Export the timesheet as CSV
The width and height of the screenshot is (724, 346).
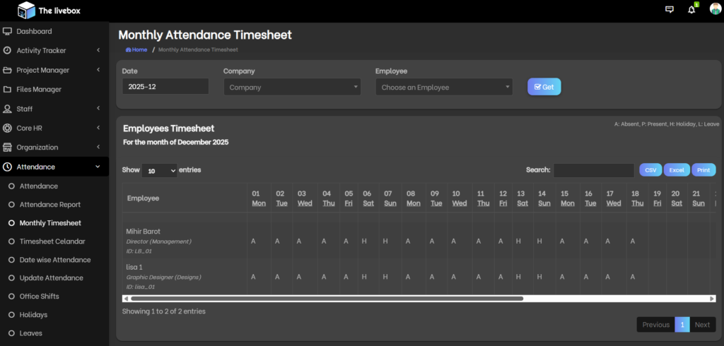tap(650, 170)
